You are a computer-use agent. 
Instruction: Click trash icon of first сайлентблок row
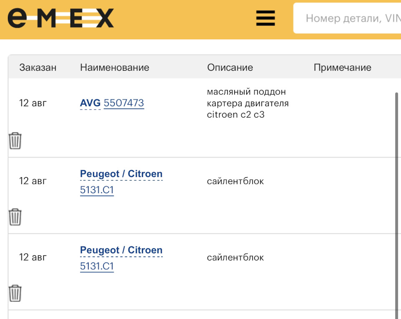click(x=15, y=217)
